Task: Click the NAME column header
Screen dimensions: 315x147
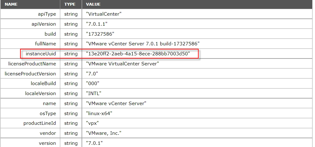Action: [30, 4]
